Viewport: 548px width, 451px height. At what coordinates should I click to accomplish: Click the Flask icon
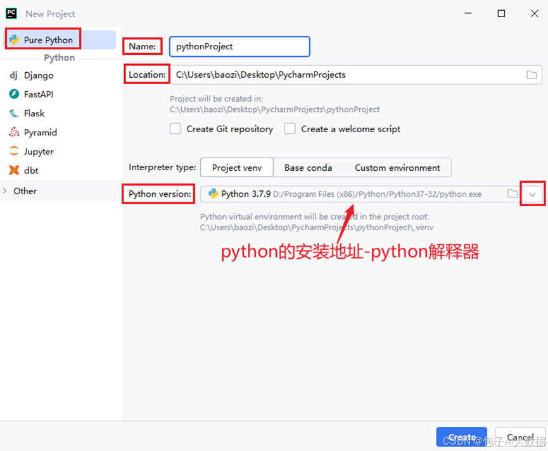click(x=14, y=113)
